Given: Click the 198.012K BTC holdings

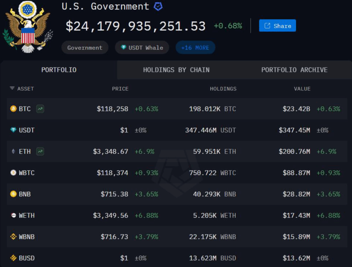Looking at the screenshot, I should coord(212,109).
